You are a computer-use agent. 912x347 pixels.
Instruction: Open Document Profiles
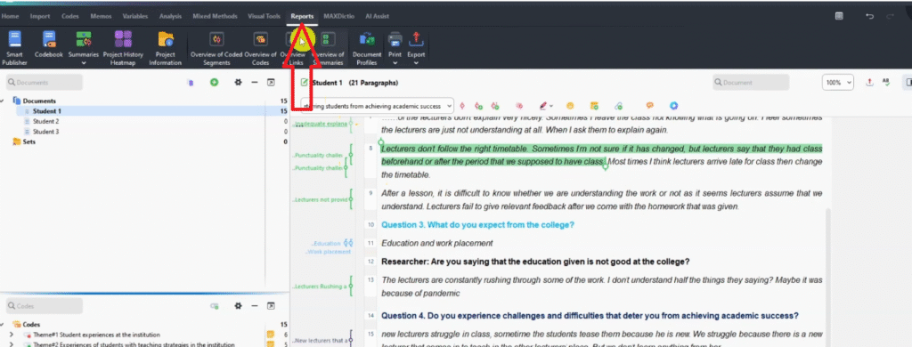[366, 48]
